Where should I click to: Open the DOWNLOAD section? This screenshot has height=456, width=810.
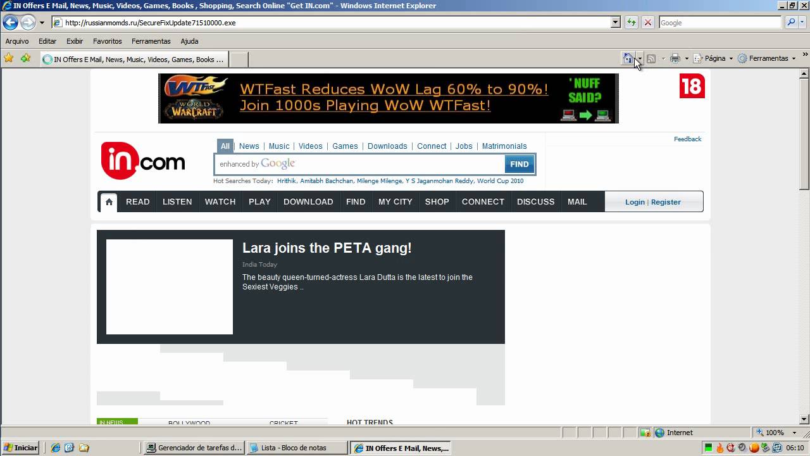click(308, 202)
